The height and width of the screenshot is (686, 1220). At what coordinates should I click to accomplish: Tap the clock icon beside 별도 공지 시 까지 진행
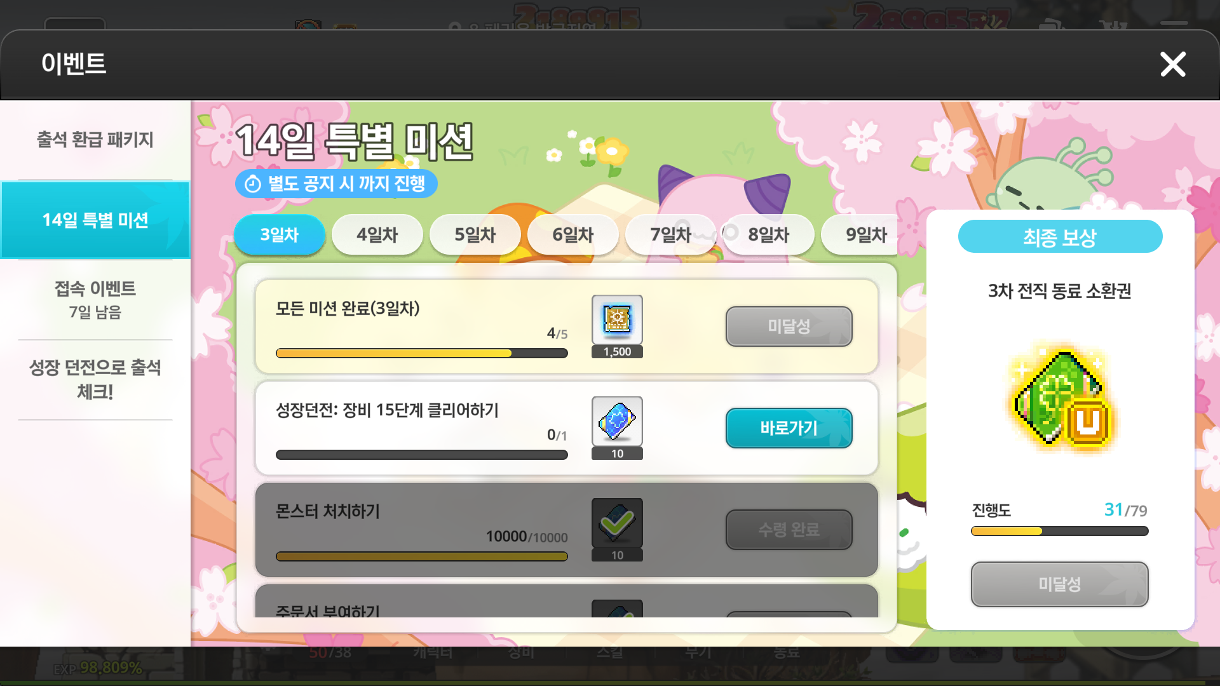coord(253,184)
